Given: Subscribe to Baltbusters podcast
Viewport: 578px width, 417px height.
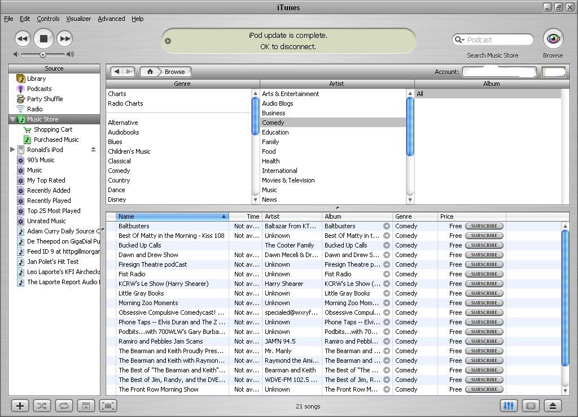Looking at the screenshot, I should (484, 226).
